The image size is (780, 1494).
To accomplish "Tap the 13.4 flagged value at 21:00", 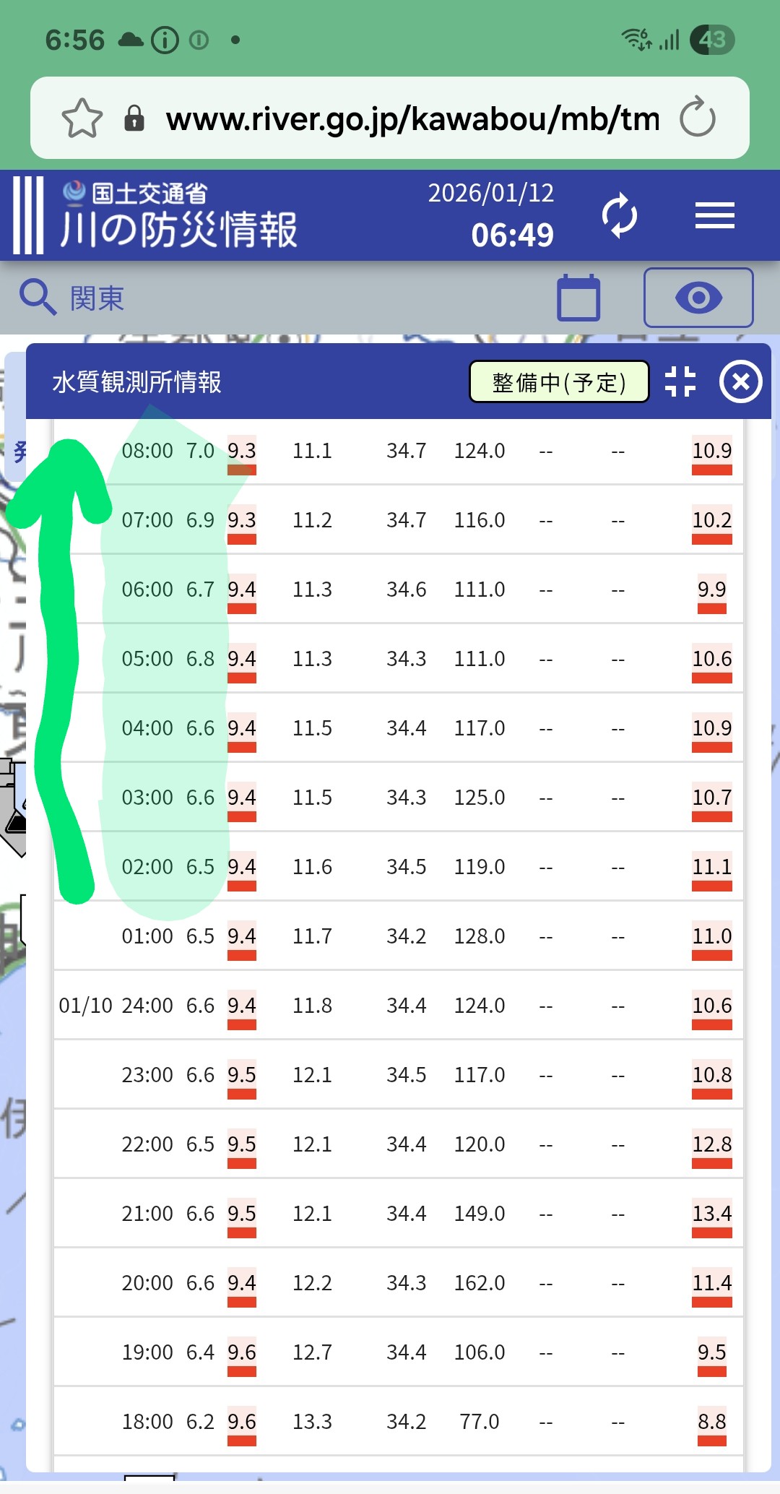I will click(711, 1214).
